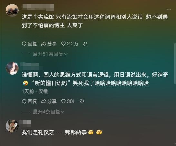Reply to the second comment via bubble icon

point(29,101)
